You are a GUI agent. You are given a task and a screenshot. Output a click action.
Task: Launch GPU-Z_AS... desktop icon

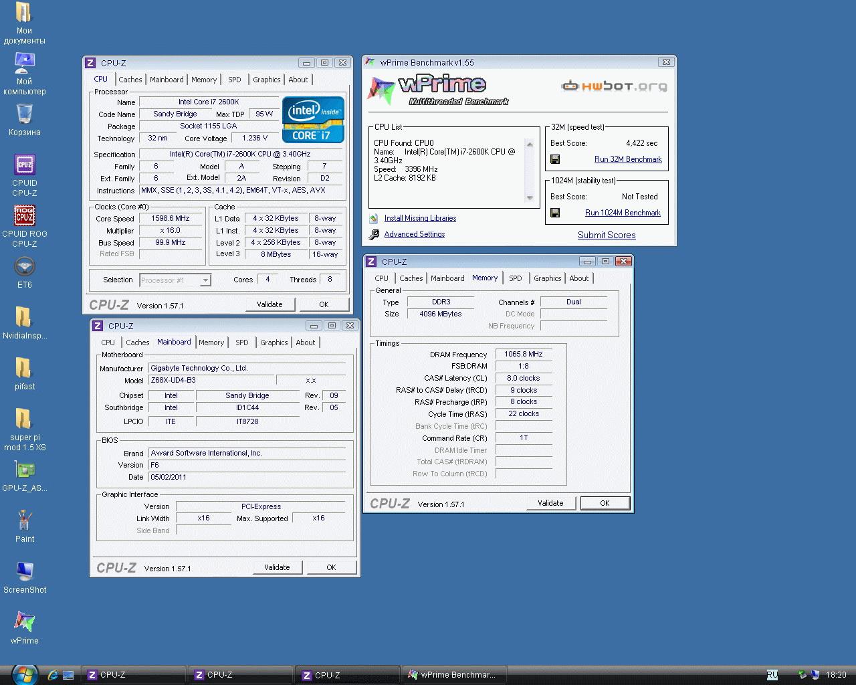tap(24, 476)
